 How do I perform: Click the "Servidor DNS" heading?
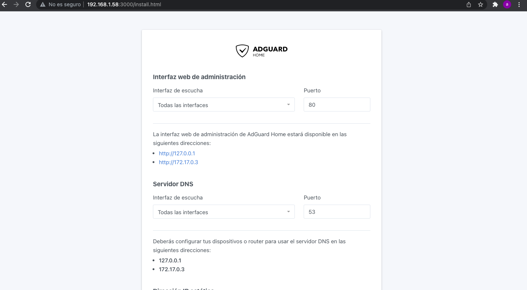tap(173, 184)
